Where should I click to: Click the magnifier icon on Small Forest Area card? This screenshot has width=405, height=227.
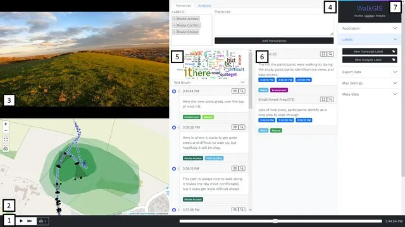pyautogui.click(x=330, y=100)
